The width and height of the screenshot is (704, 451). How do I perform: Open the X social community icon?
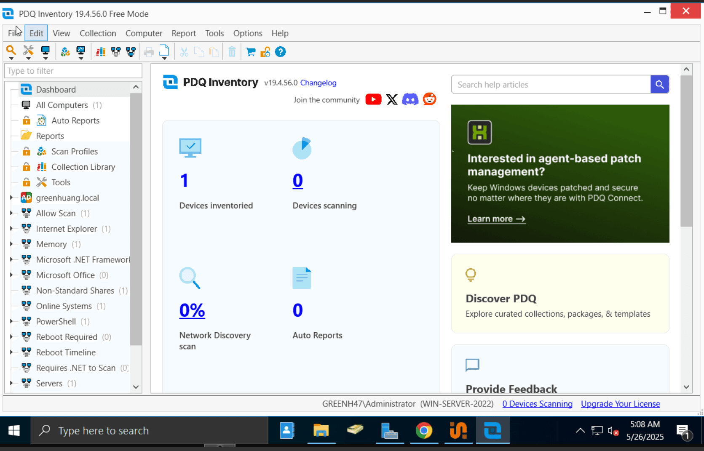pyautogui.click(x=392, y=99)
